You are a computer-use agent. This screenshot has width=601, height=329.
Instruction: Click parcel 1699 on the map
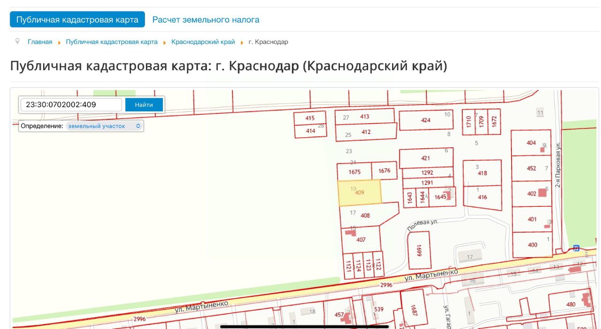click(419, 250)
